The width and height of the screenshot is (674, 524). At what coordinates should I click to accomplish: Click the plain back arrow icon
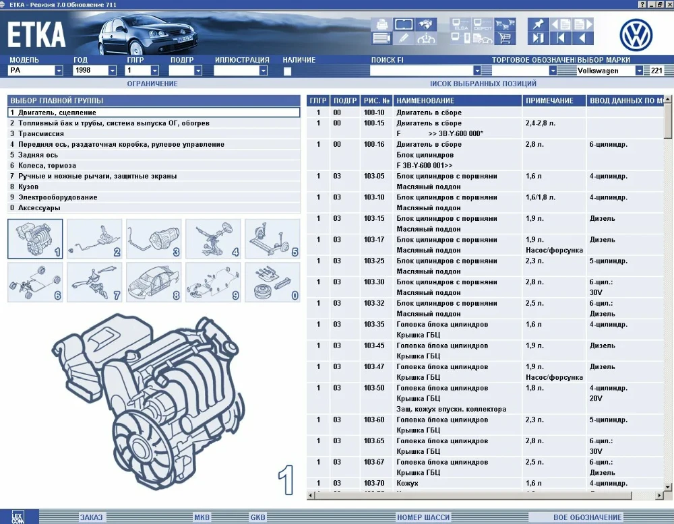point(583,38)
